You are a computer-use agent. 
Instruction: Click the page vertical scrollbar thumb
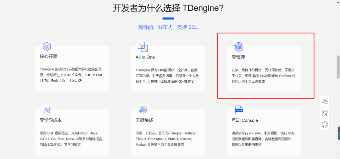click(x=338, y=67)
